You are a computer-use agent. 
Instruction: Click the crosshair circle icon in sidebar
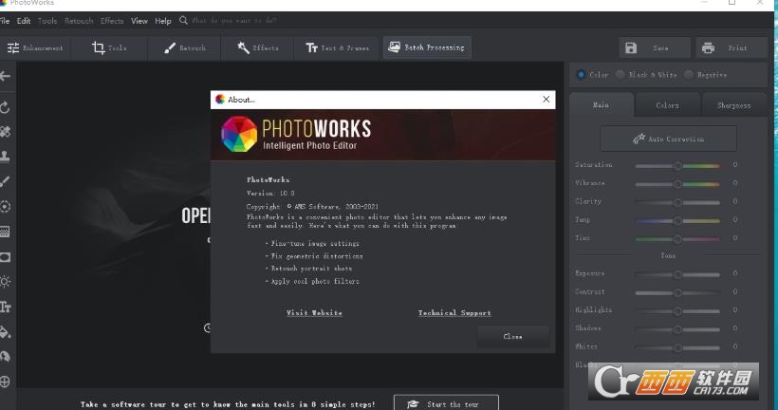click(x=5, y=382)
